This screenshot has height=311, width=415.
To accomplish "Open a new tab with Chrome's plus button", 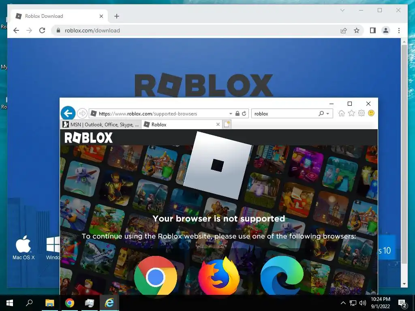I will point(117,16).
